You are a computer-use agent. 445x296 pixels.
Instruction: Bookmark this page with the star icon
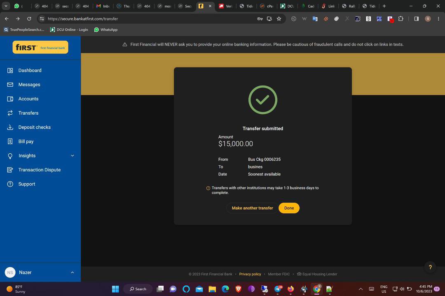(x=279, y=18)
